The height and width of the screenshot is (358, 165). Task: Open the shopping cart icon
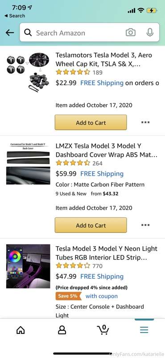[x=103, y=330]
